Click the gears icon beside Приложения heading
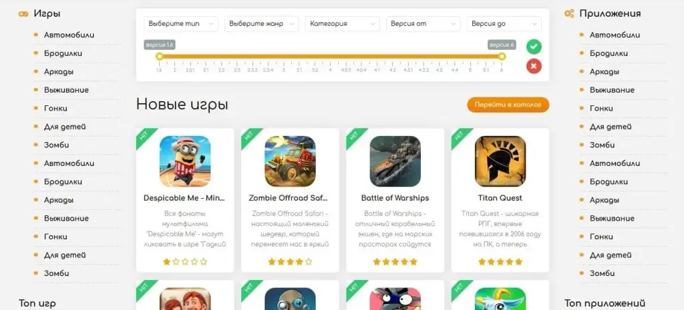The image size is (684, 310). tap(569, 13)
